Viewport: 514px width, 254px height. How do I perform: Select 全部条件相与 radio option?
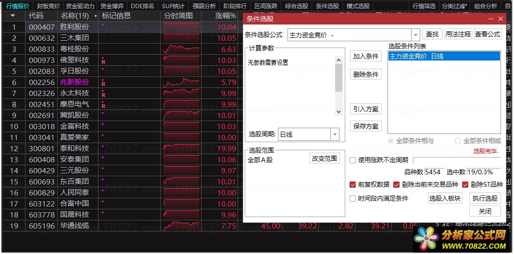[x=391, y=141]
